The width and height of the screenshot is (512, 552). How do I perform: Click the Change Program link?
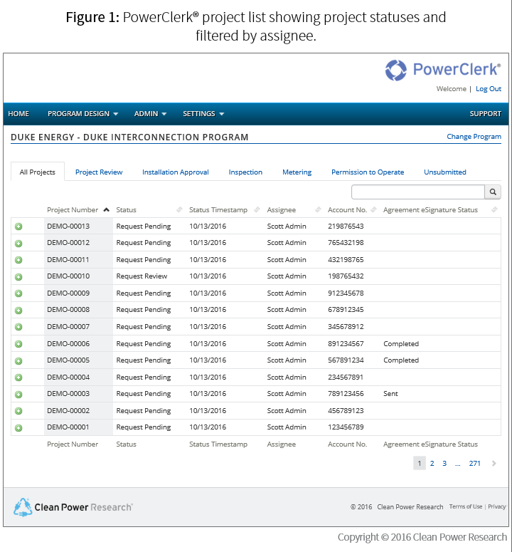474,137
